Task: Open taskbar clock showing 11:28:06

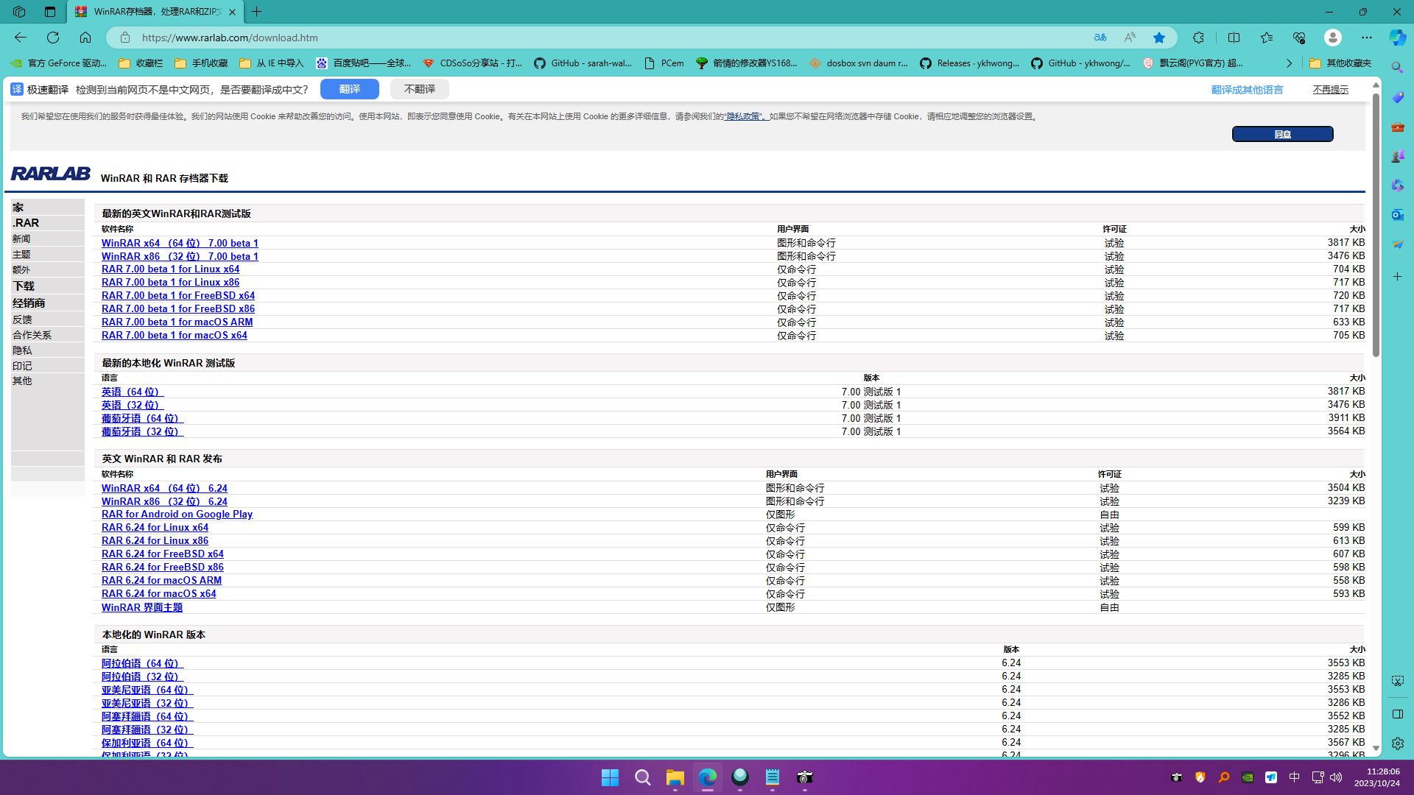Action: coord(1376,777)
